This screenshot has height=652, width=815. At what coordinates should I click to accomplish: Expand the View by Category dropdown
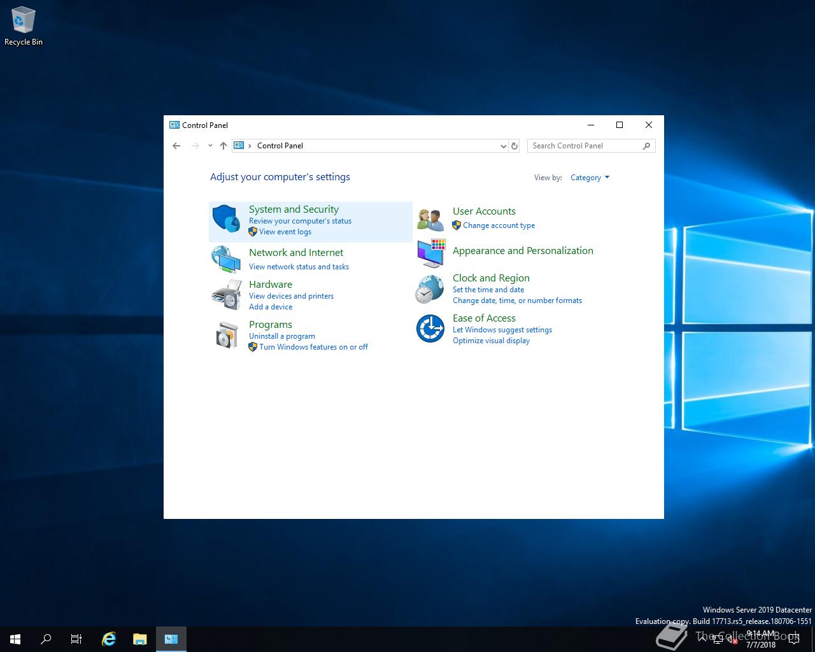pos(590,178)
